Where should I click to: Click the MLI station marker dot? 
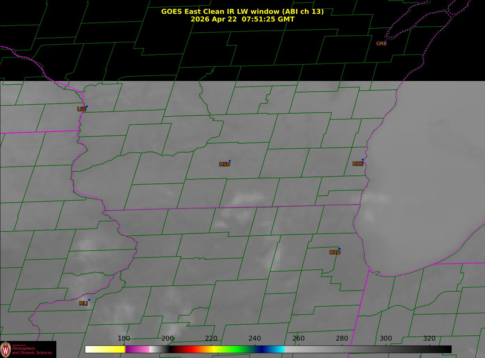tap(89, 300)
